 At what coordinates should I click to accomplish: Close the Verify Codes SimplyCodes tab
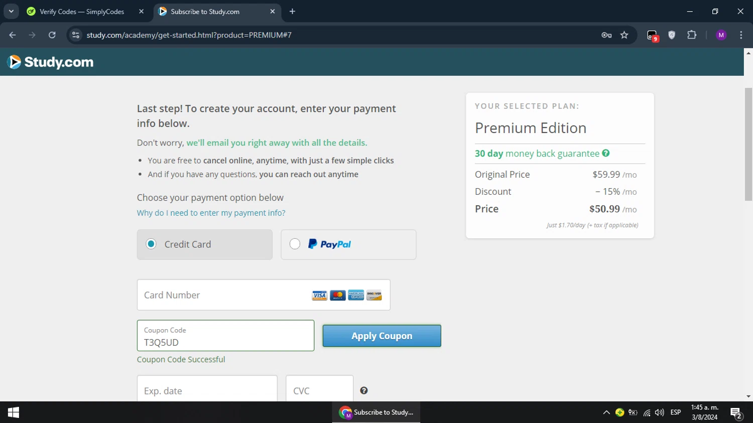(142, 12)
